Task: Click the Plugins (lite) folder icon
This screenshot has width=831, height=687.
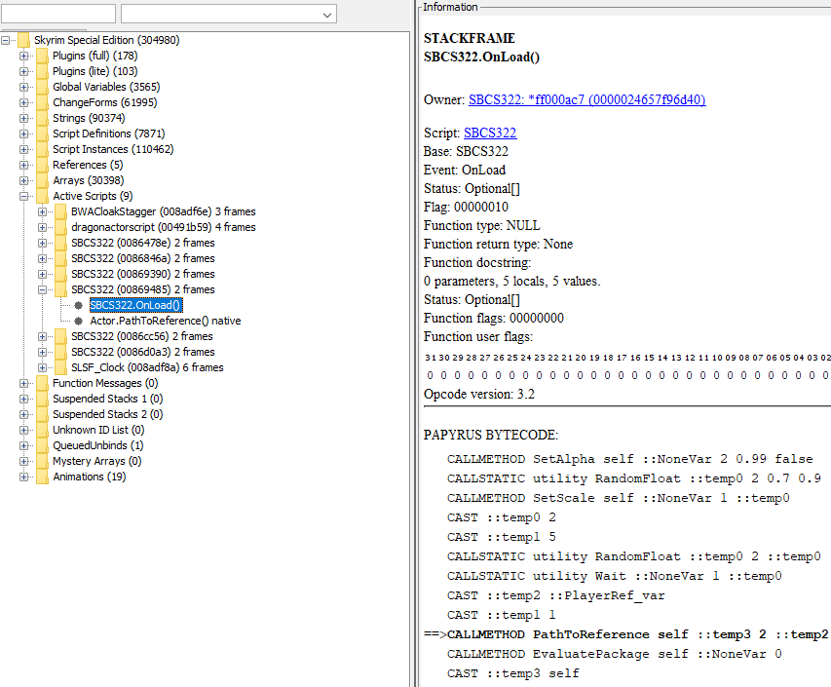Action: pyautogui.click(x=43, y=71)
